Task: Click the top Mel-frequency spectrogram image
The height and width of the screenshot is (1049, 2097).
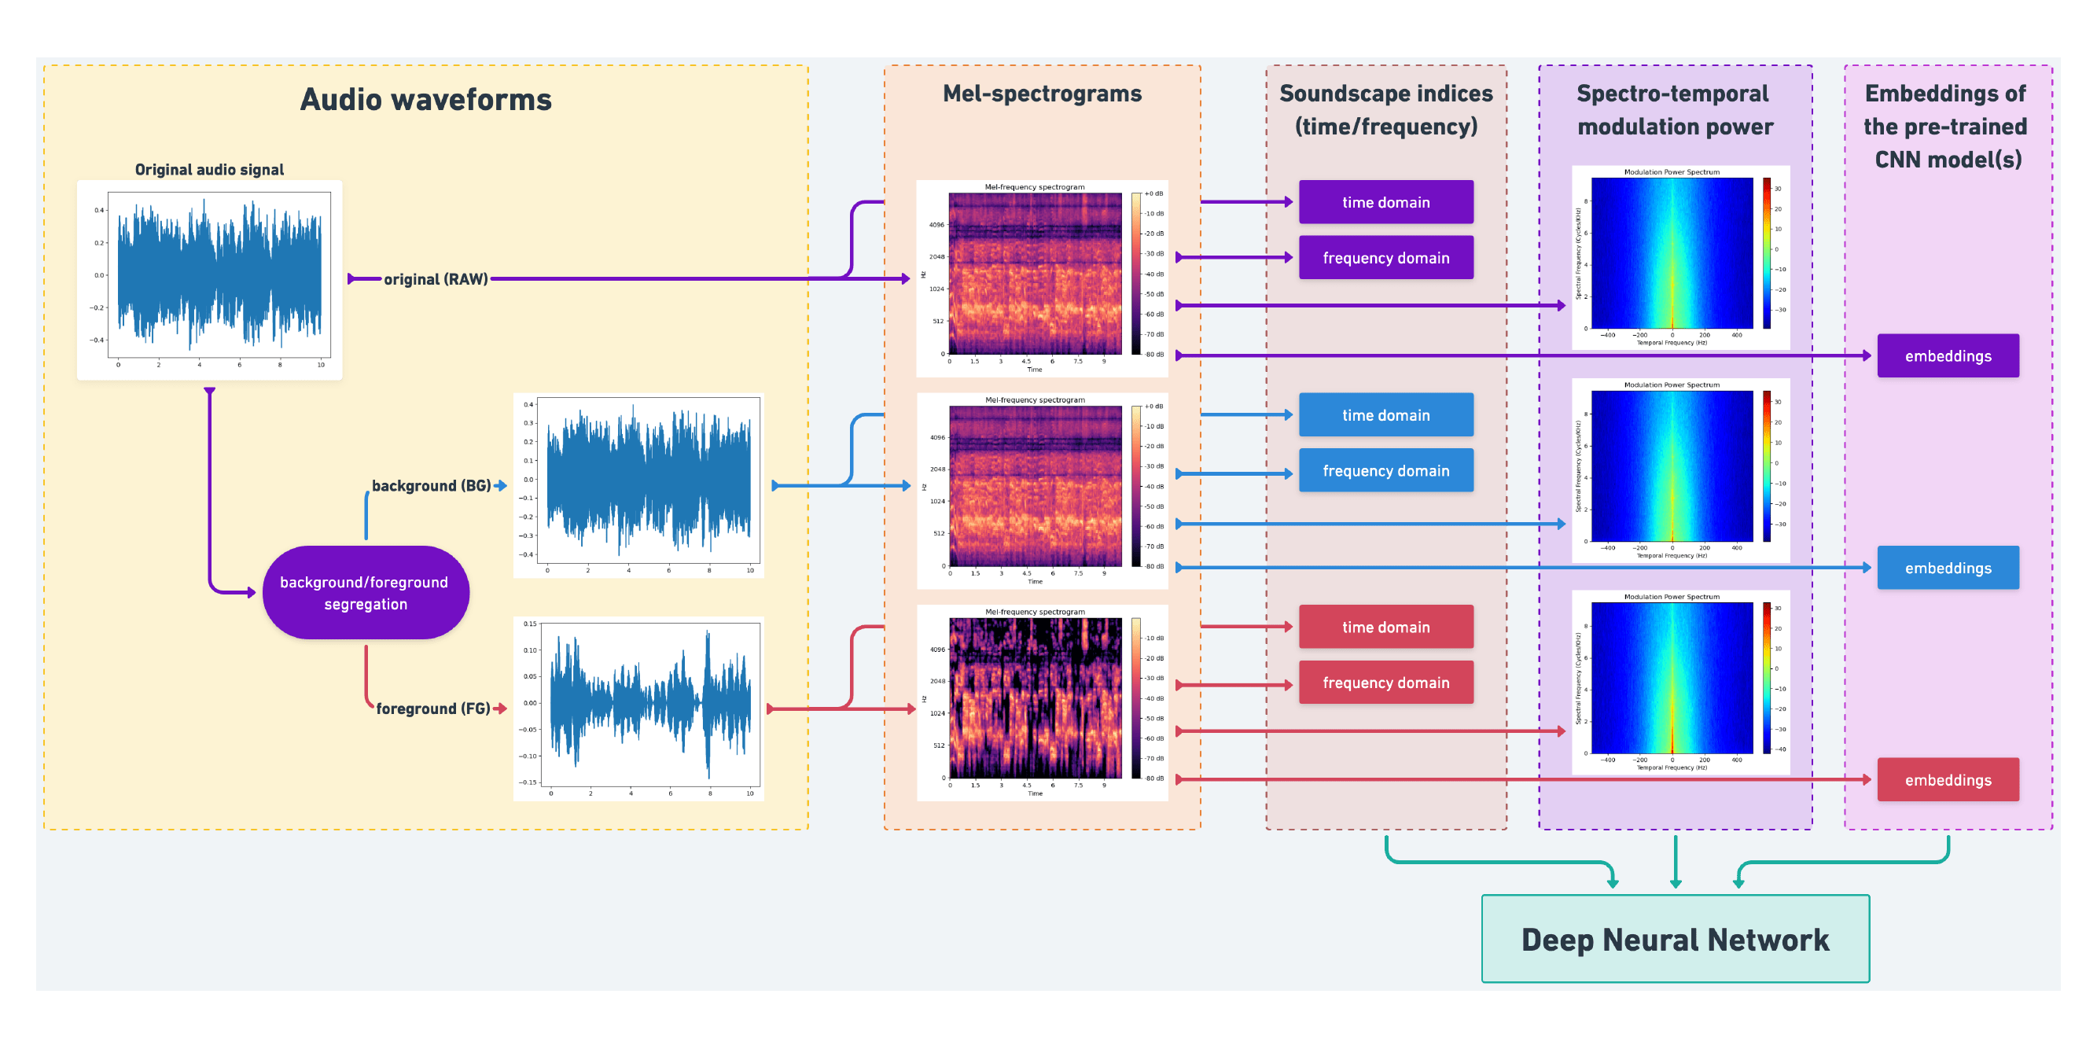Action: [x=1034, y=274]
